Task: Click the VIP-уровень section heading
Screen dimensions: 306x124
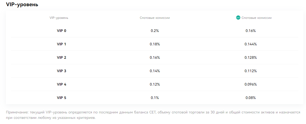Action: [22, 5]
